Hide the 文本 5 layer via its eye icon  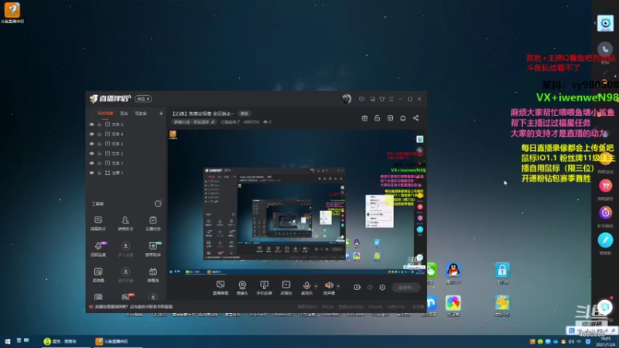click(x=91, y=125)
